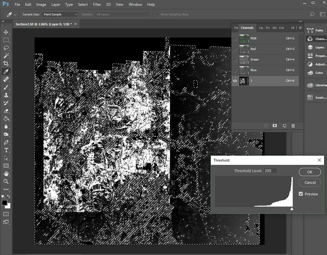The height and width of the screenshot is (255, 327).
Task: Open the Filter menu
Action: tap(97, 5)
